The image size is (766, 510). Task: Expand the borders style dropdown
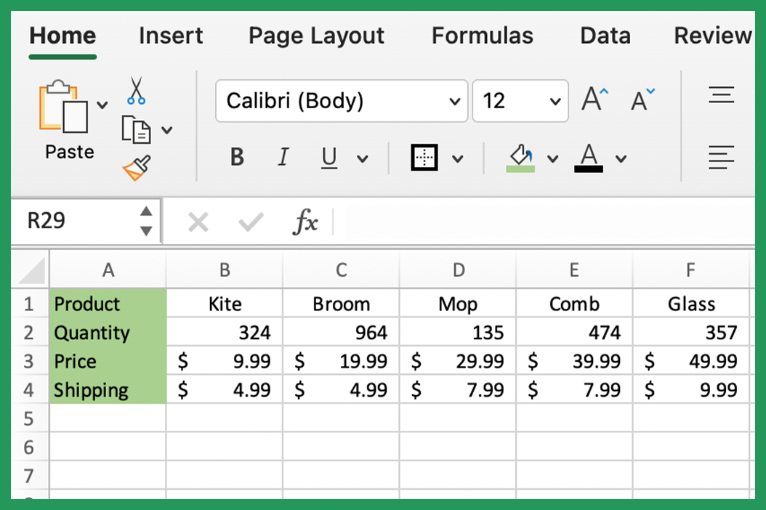point(456,157)
